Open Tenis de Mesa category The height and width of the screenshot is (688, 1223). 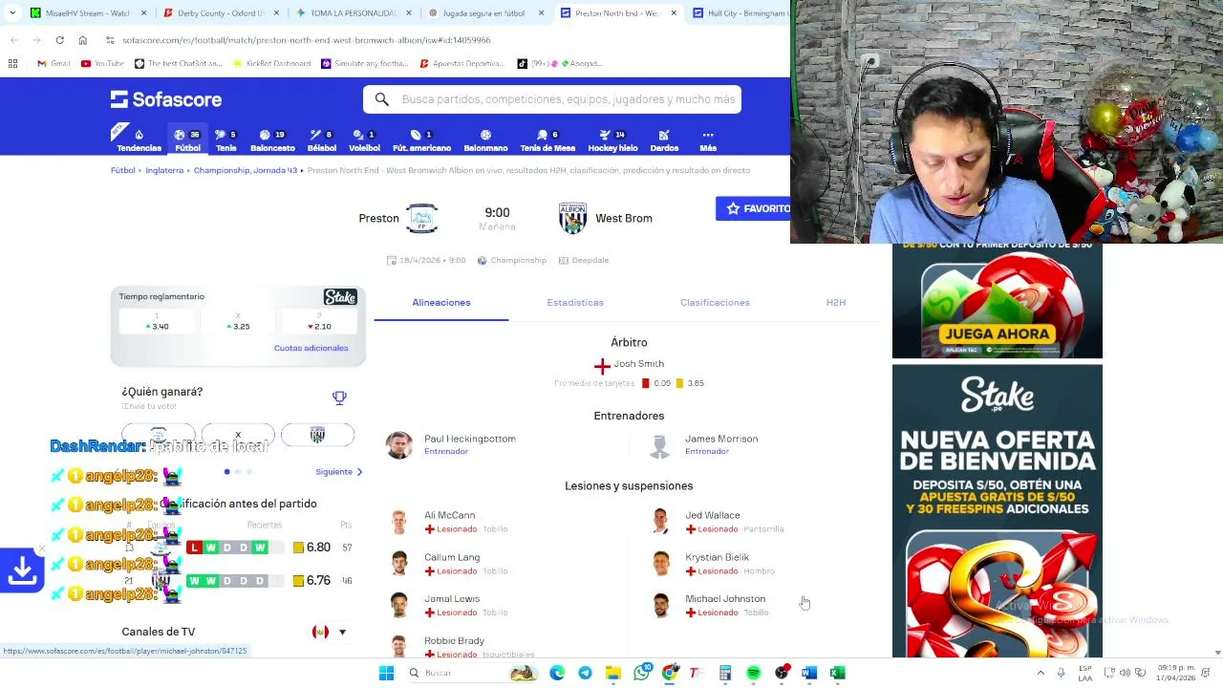tap(547, 140)
